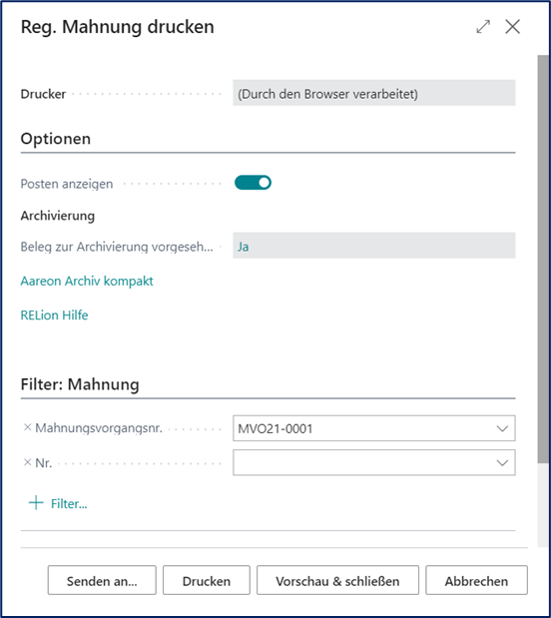The width and height of the screenshot is (551, 618).
Task: Click the Senden an... button
Action: [x=102, y=580]
